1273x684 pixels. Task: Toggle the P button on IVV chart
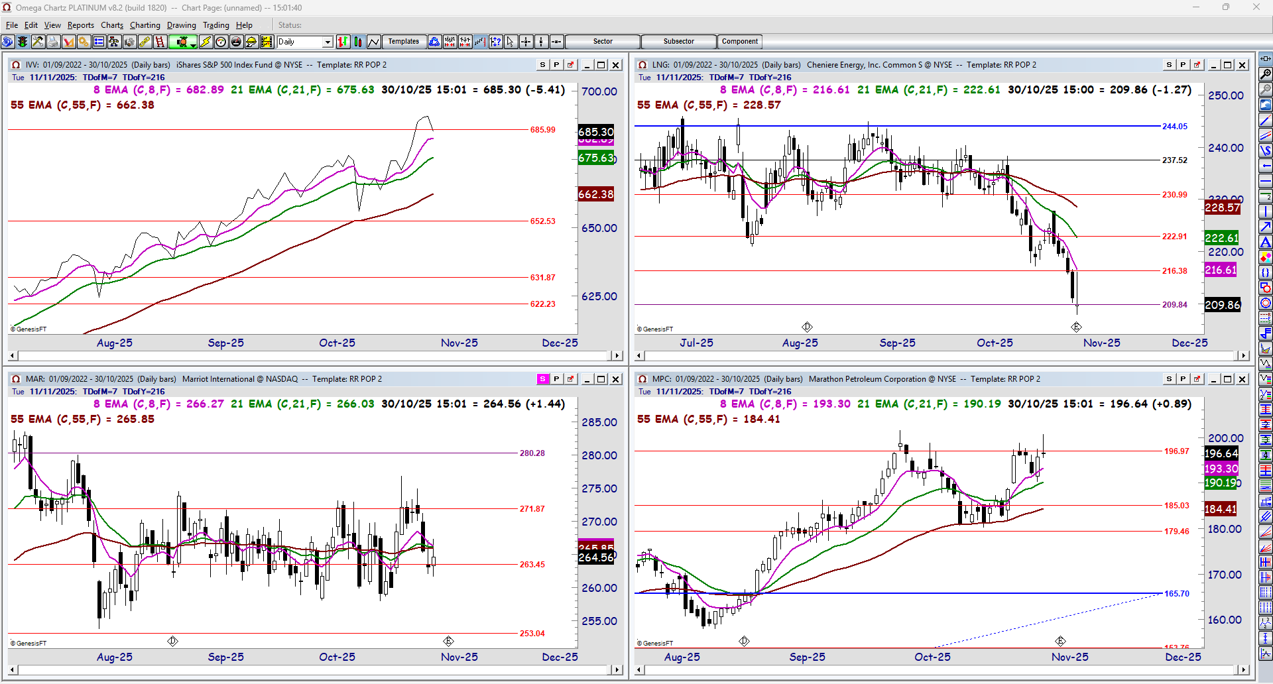(556, 65)
